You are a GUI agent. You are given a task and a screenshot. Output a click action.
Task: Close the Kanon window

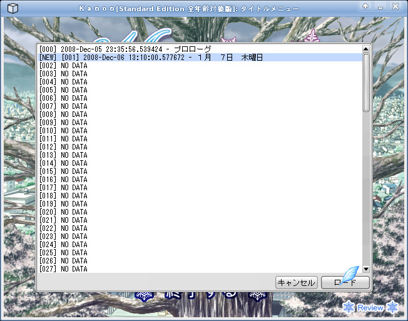coord(395,6)
